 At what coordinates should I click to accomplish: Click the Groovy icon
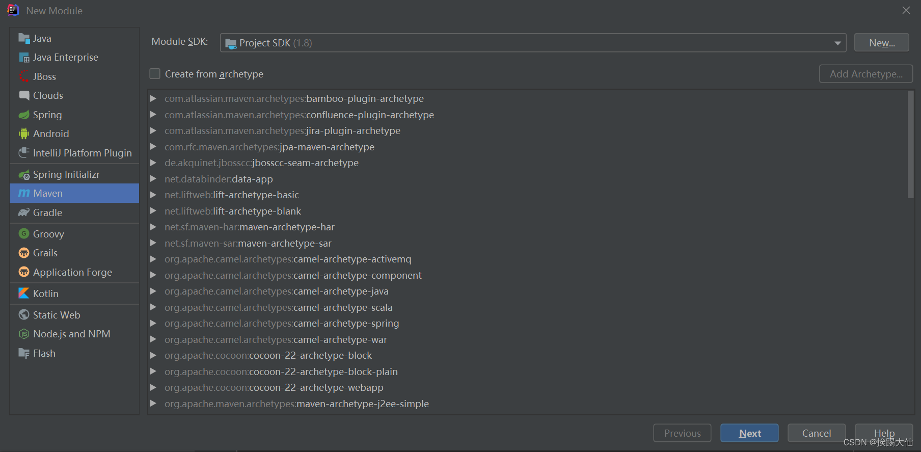point(24,234)
